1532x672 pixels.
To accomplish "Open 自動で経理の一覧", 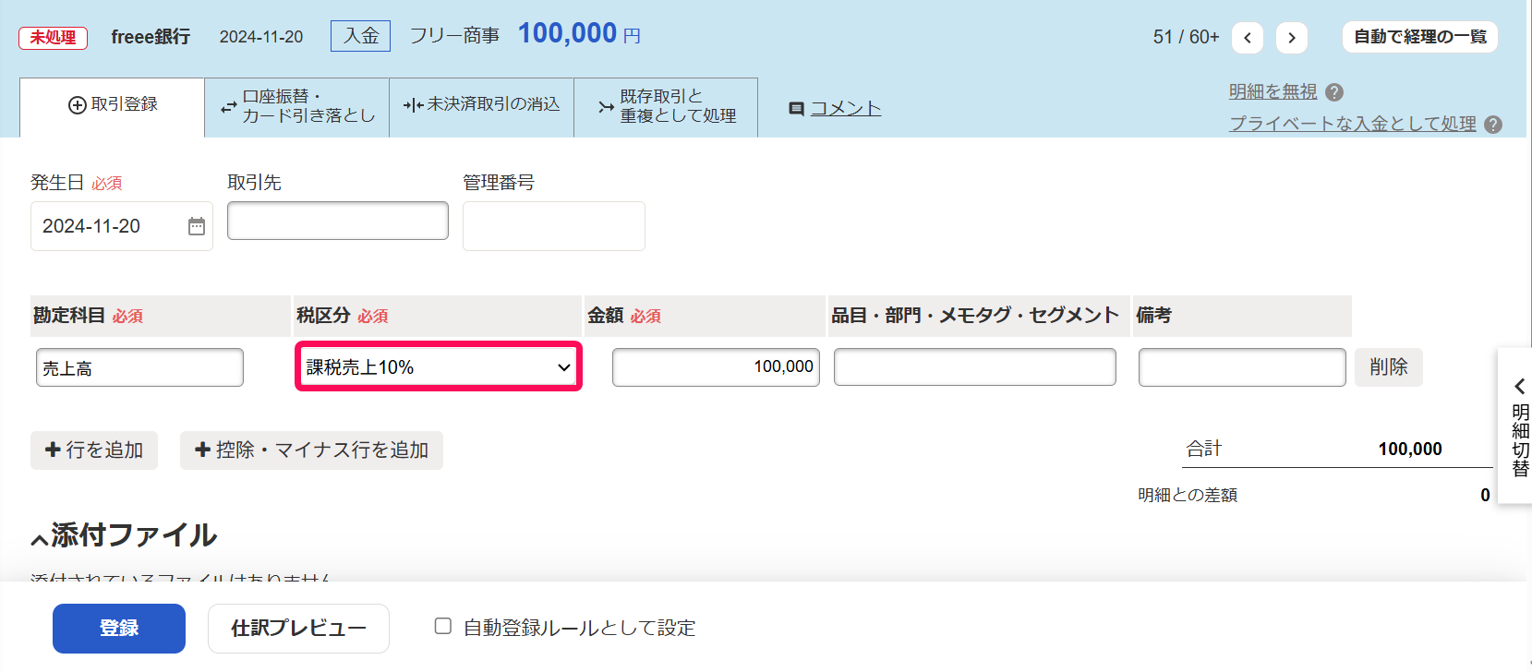I will coord(1420,37).
